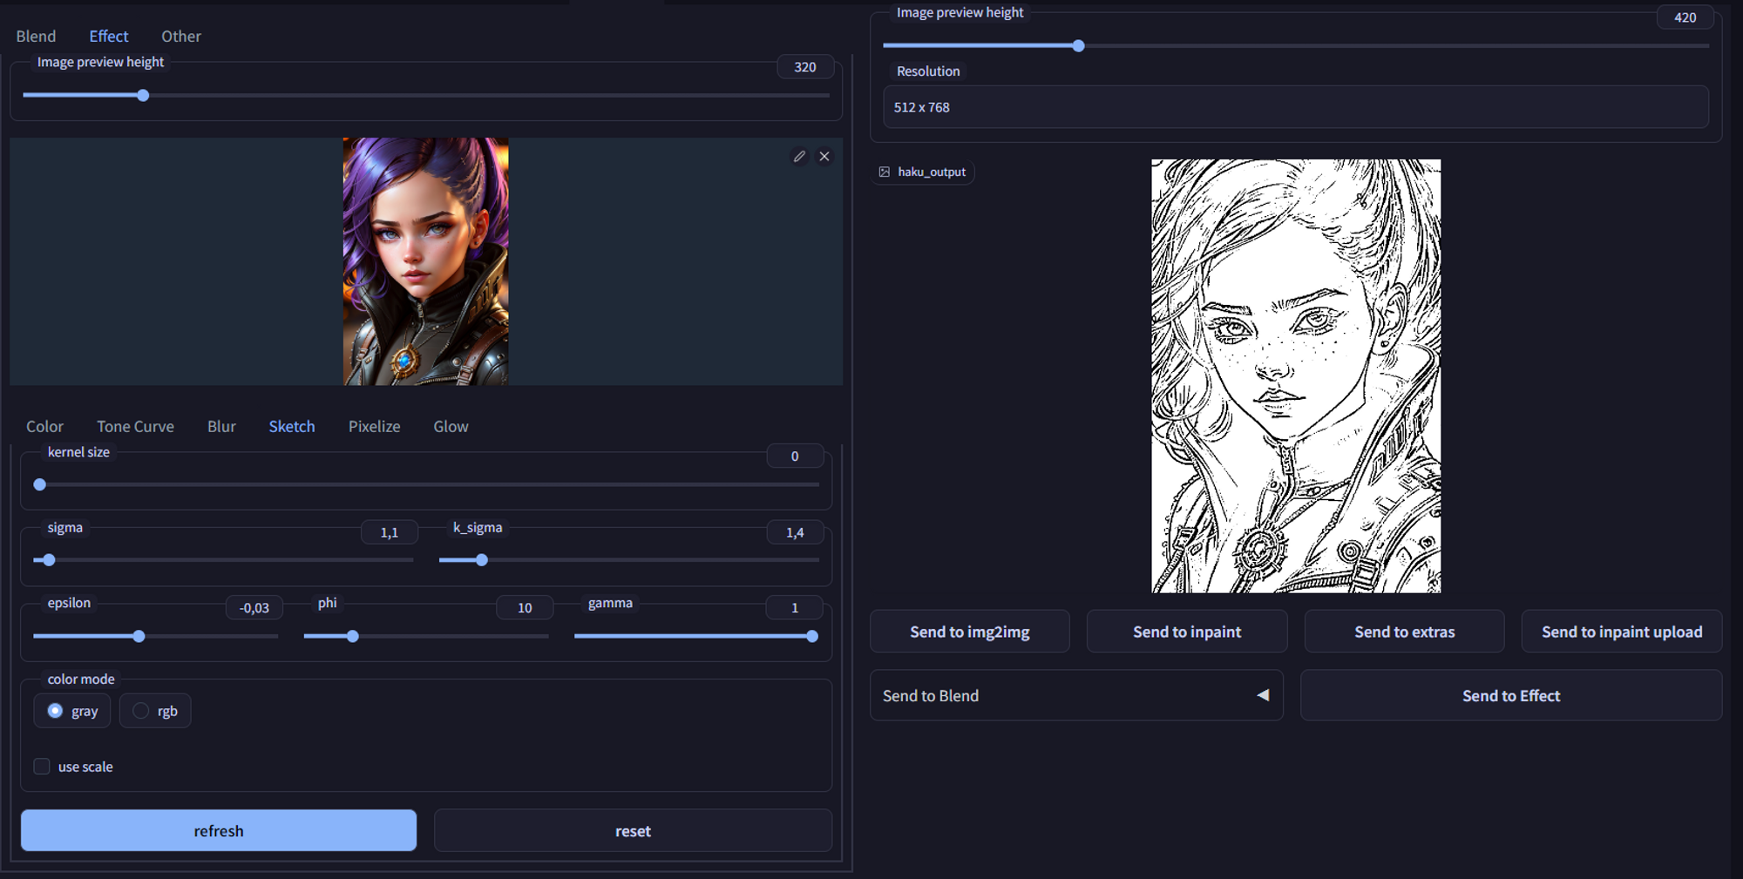Click Send to inpaint upload

pos(1621,632)
